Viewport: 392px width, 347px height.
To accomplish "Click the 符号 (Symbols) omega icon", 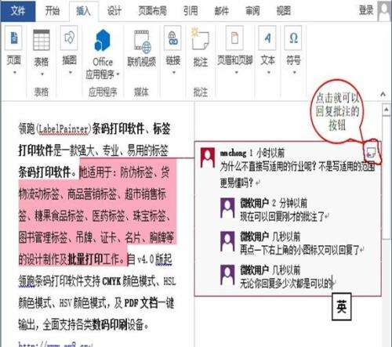I will click(293, 38).
